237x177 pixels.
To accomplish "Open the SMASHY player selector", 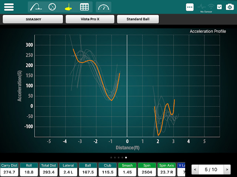I will (x=33, y=19).
